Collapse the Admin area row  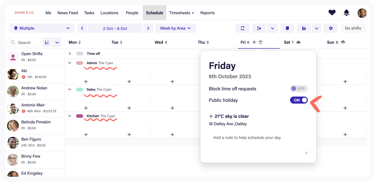(70, 63)
